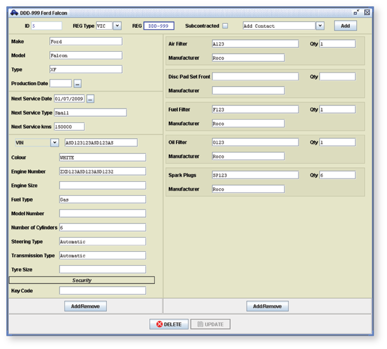This screenshot has height=349, width=387.
Task: Click the empty Production Date field
Action: pos(61,83)
